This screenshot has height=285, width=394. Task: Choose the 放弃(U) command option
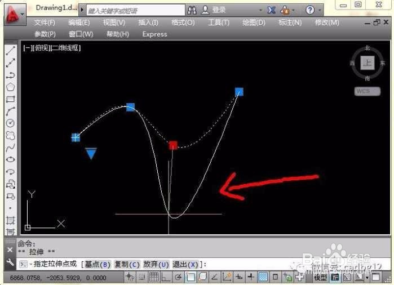(x=156, y=264)
